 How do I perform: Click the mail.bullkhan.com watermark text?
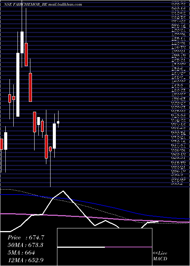pyautogui.click(x=65, y=5)
